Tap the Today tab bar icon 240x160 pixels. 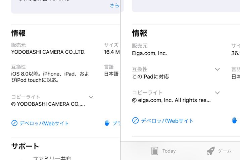[155, 151]
